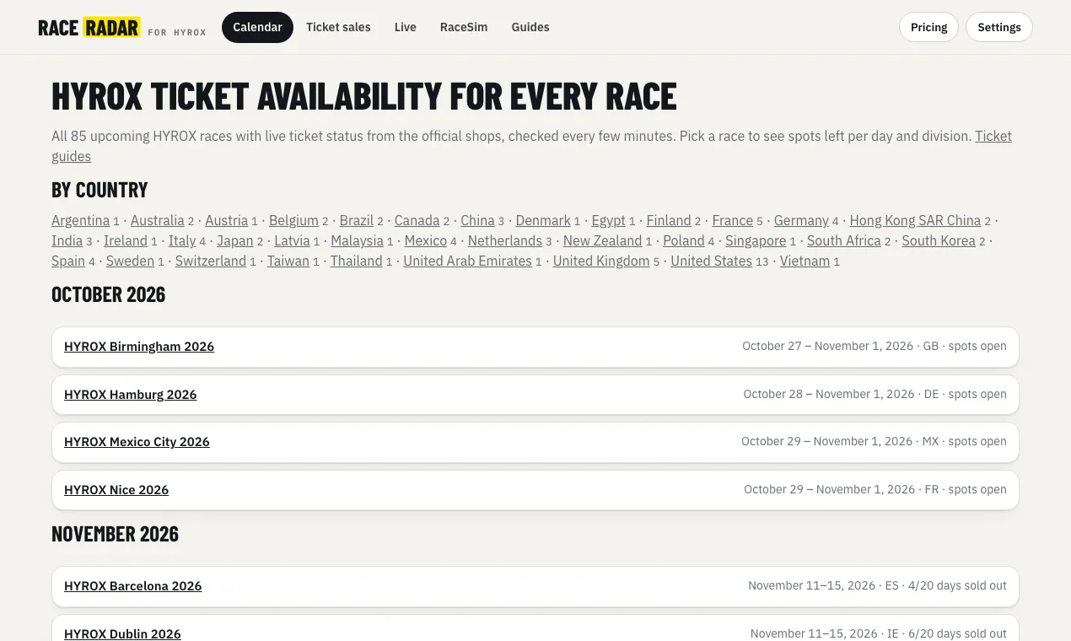Open China races link
This screenshot has height=641, width=1071.
pyautogui.click(x=477, y=220)
